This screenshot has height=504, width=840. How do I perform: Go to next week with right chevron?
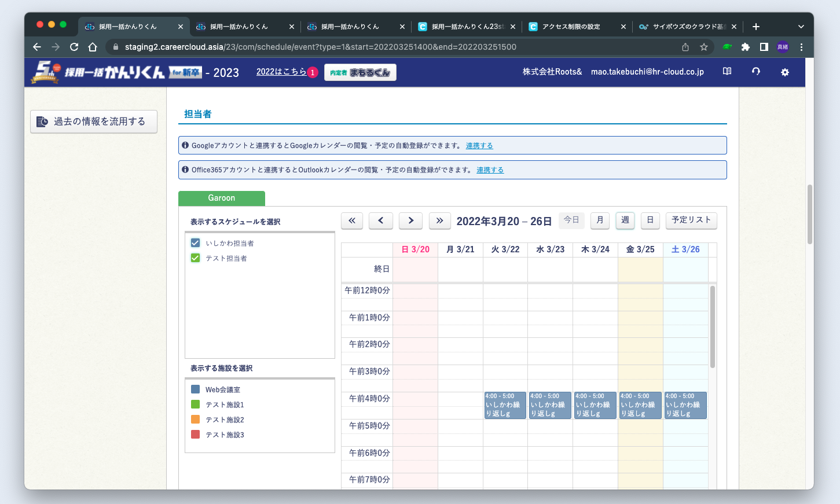411,220
